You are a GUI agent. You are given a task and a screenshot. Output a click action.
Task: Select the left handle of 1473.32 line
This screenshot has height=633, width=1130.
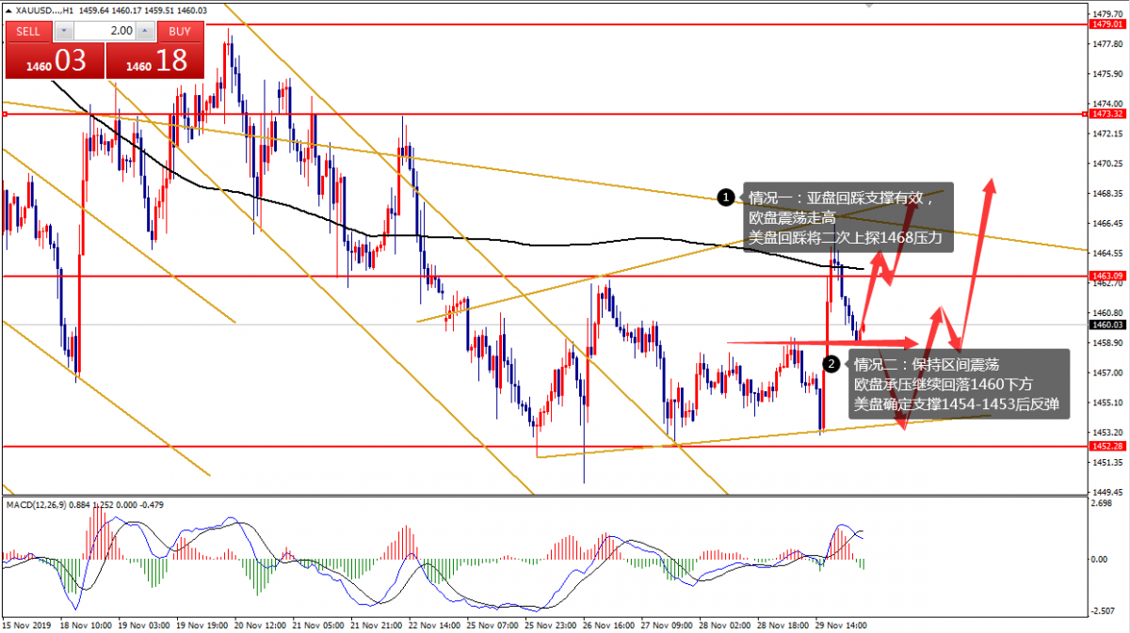point(5,115)
